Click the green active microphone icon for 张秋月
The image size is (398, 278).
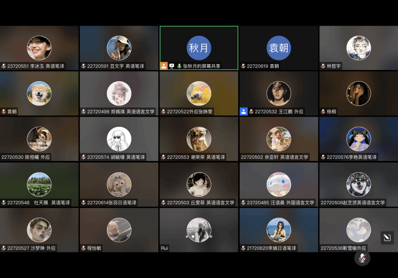tap(179, 66)
